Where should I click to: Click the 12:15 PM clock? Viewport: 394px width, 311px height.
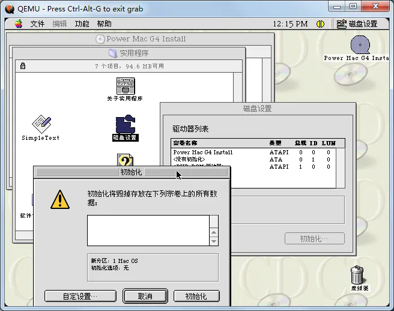(x=290, y=24)
